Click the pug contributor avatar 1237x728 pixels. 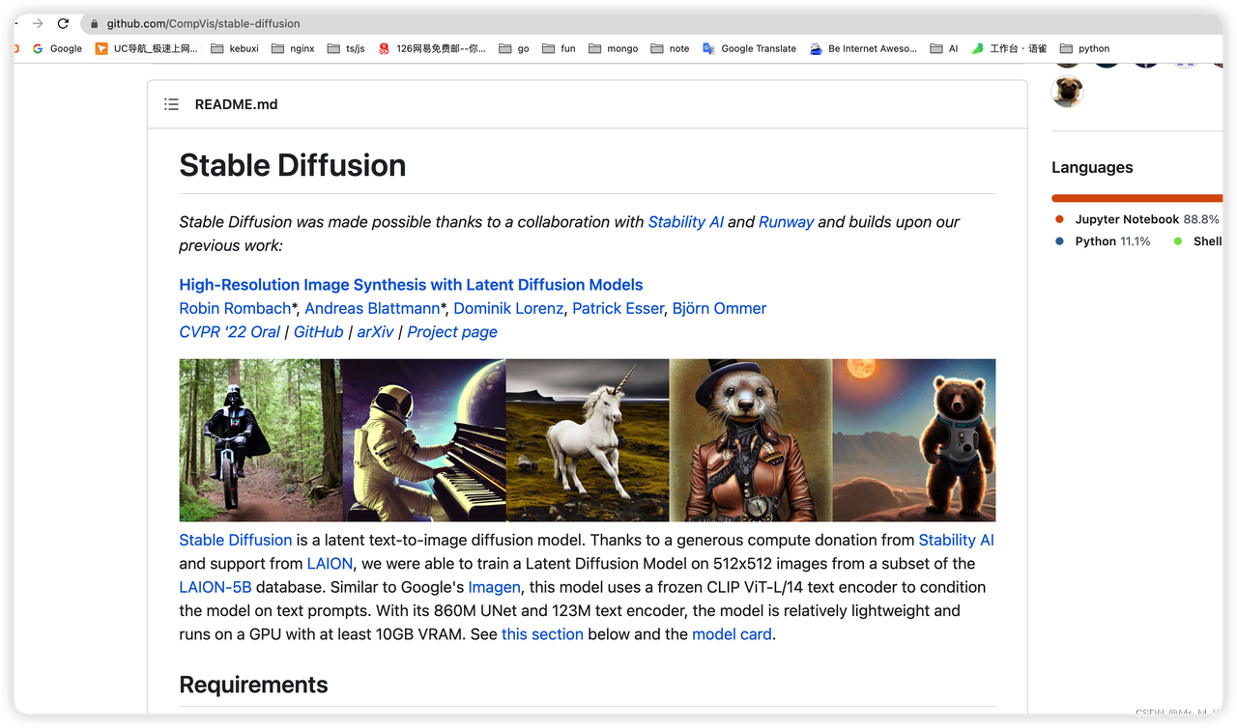pos(1067,92)
